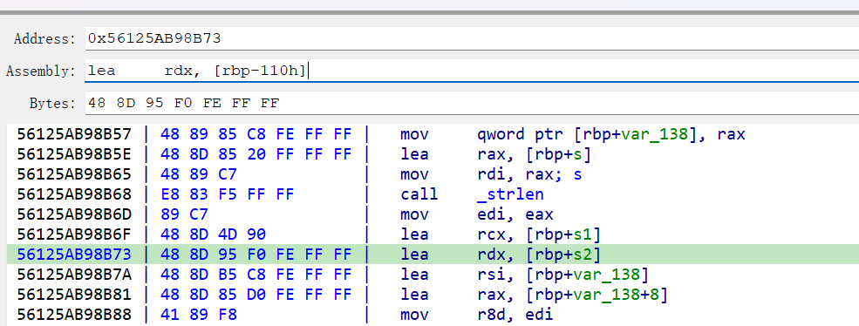The width and height of the screenshot is (859, 326).
Task: Select address 56125AB98B81
Action: (x=74, y=295)
